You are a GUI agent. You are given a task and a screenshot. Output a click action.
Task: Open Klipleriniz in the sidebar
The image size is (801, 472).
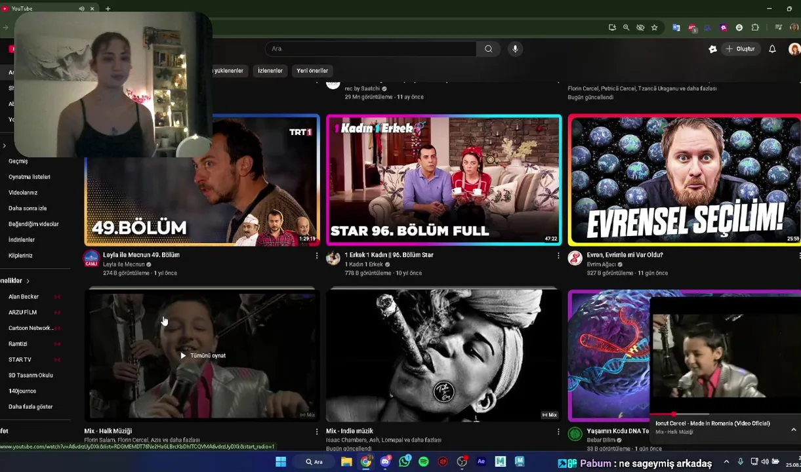(x=20, y=256)
